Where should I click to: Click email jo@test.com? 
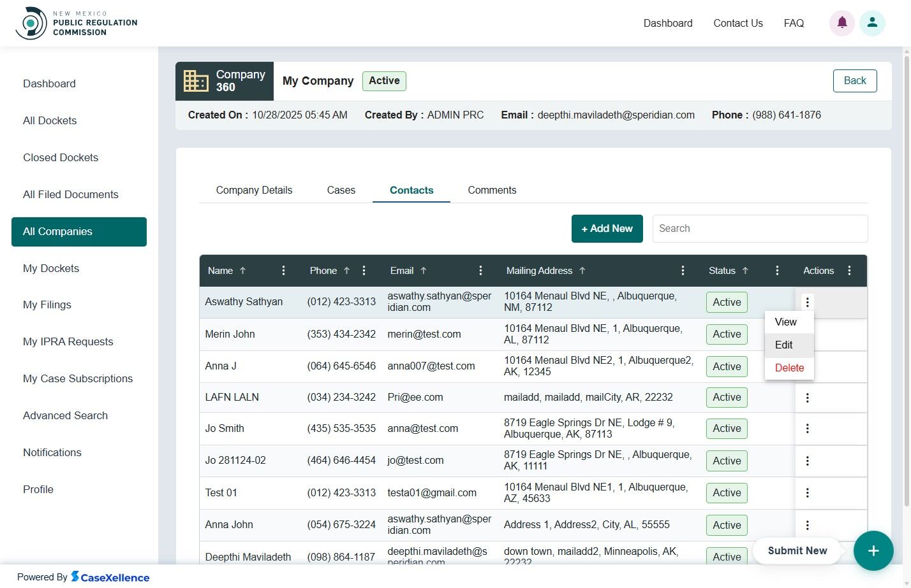(415, 461)
